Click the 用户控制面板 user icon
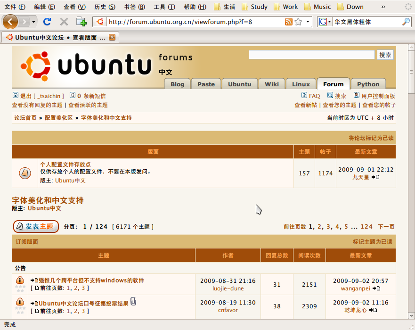 click(x=357, y=95)
